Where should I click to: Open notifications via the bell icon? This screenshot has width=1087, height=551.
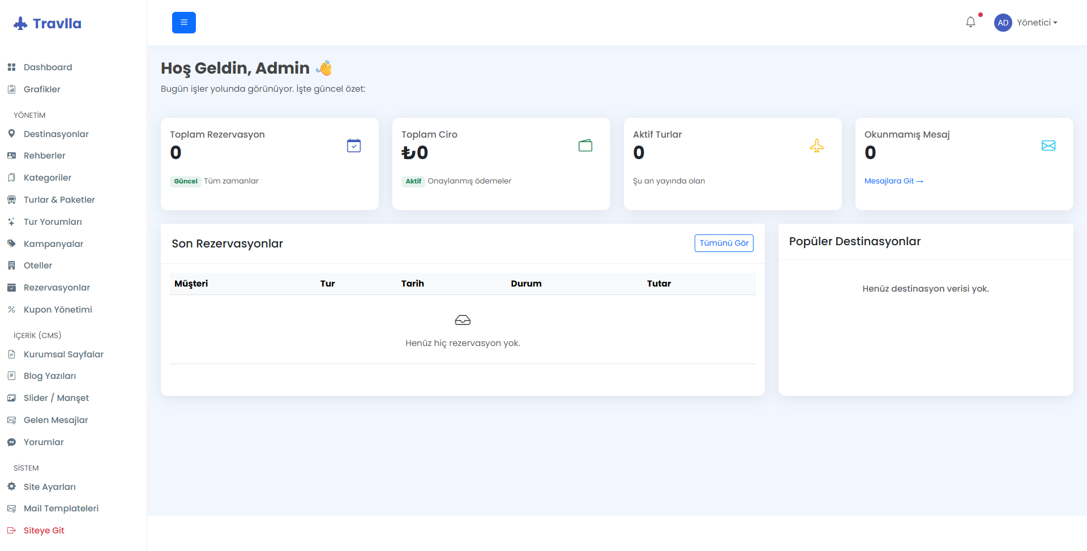coord(971,22)
